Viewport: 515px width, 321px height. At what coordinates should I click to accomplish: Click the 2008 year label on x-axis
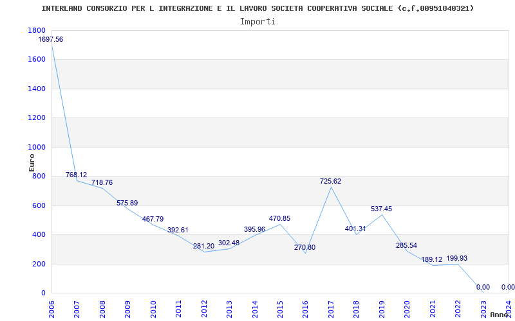tap(102, 309)
